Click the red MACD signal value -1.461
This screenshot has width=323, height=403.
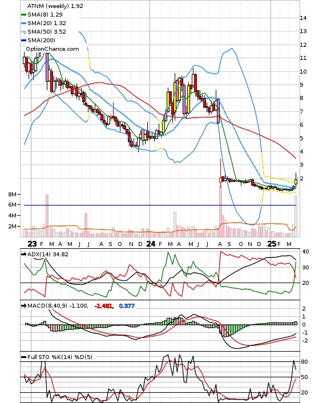(x=104, y=306)
